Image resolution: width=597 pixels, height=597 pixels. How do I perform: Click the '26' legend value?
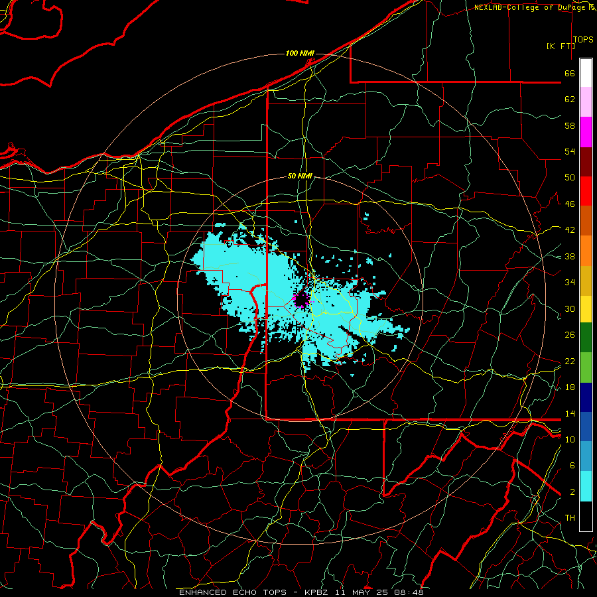pos(570,335)
